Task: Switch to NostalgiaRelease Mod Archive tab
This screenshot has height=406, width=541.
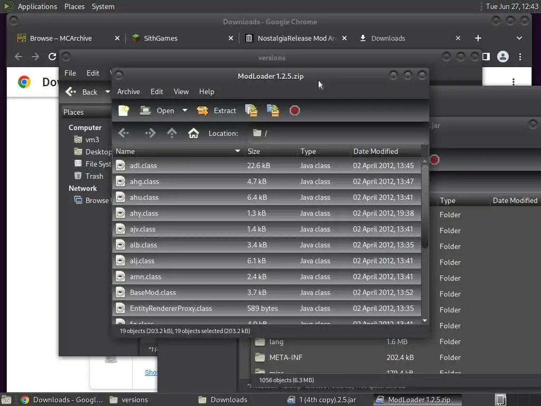Action: (x=296, y=38)
